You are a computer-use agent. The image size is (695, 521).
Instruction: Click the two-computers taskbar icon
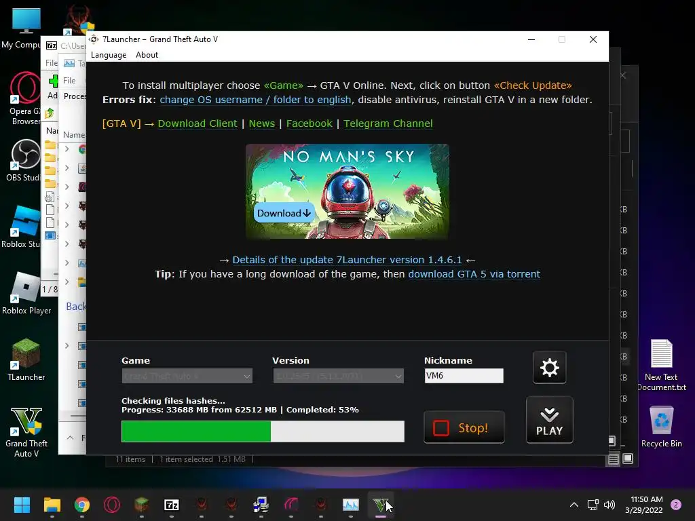pyautogui.click(x=261, y=505)
